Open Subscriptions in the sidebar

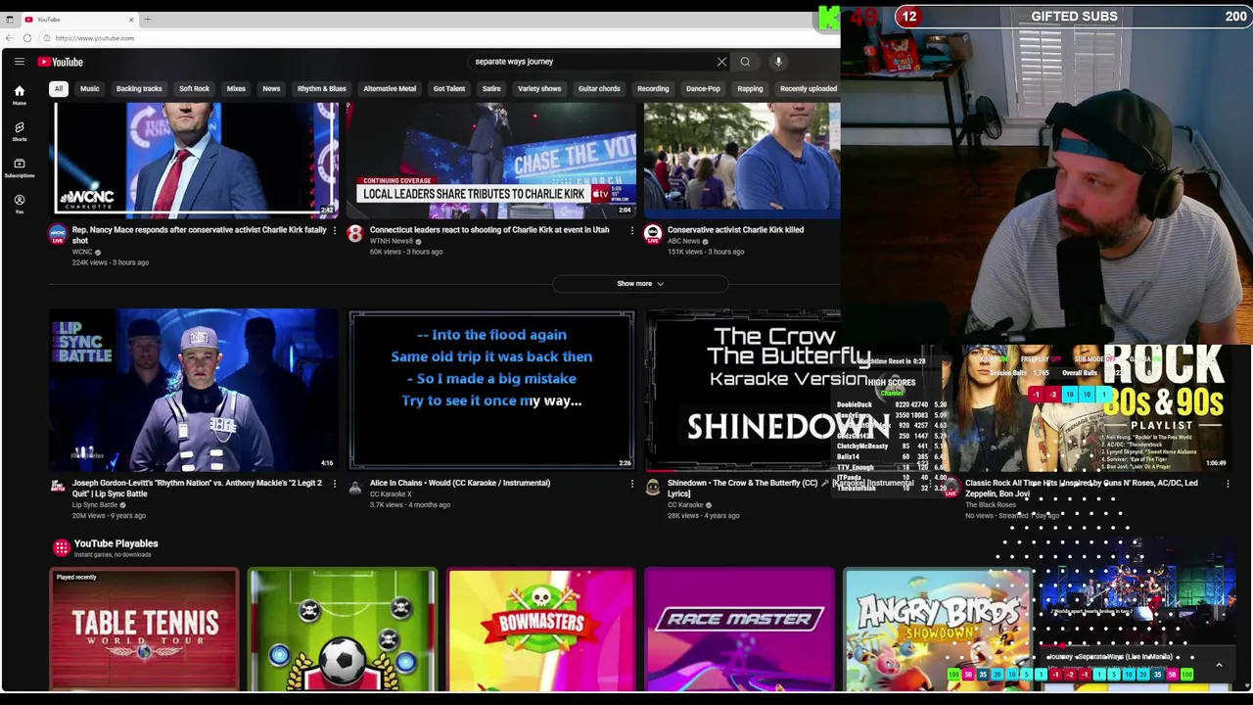tap(19, 167)
